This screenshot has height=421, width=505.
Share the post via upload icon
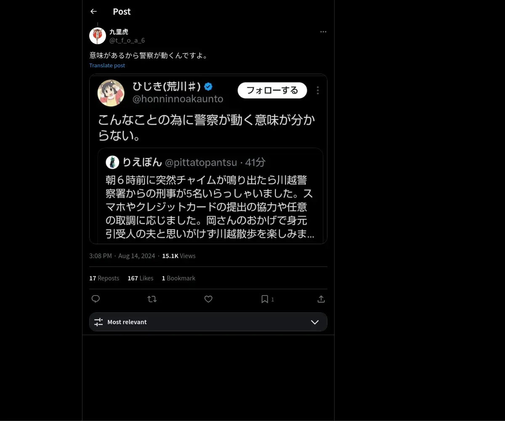(x=321, y=299)
